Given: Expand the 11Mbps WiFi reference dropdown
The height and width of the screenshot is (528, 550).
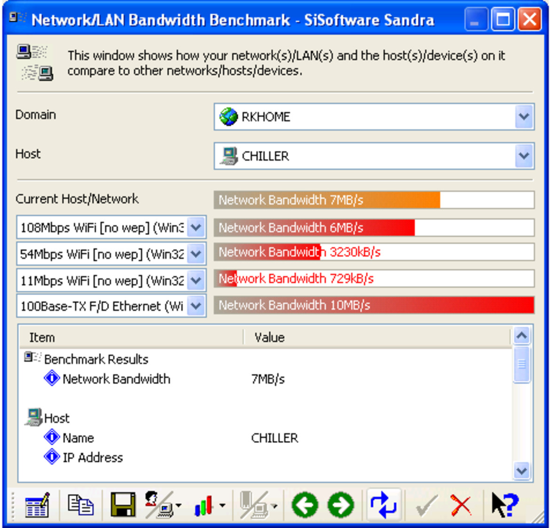Looking at the screenshot, I should (x=196, y=280).
